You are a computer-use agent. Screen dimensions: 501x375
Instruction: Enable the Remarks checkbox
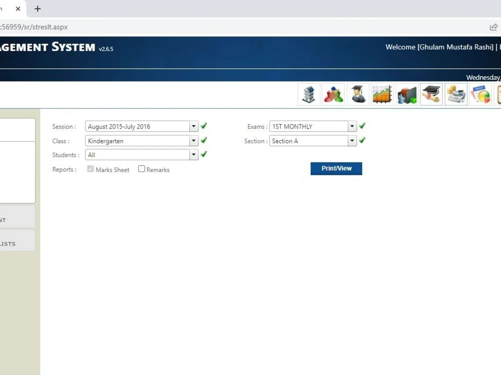[142, 168]
